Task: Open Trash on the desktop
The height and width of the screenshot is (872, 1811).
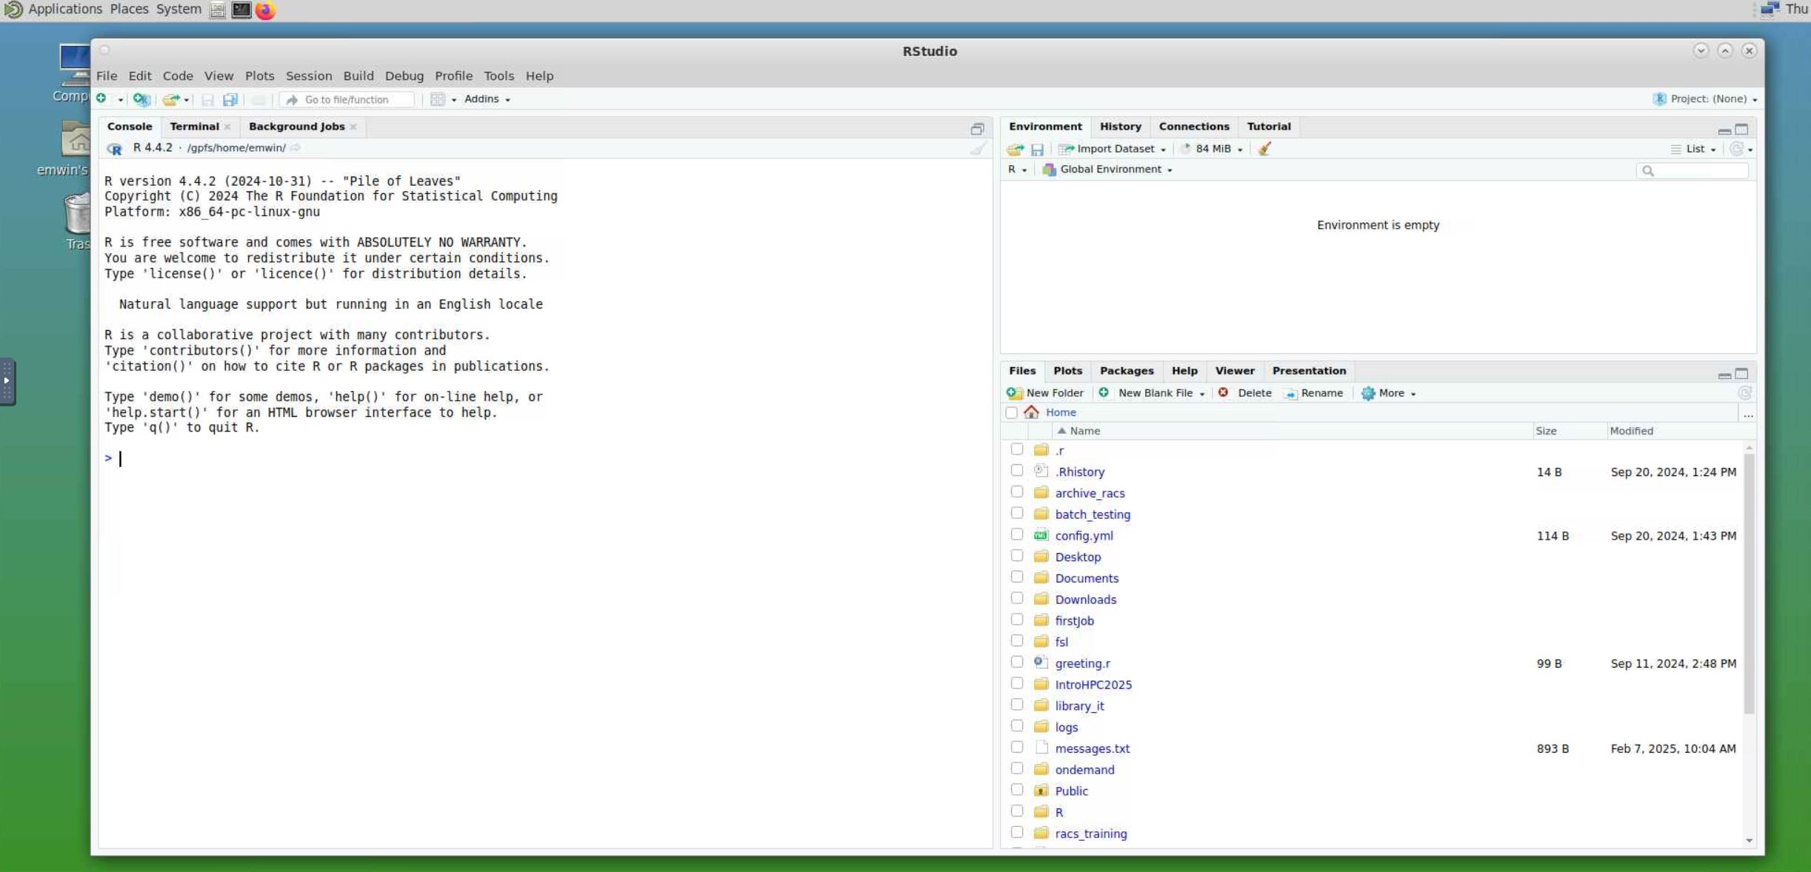Action: 78,221
